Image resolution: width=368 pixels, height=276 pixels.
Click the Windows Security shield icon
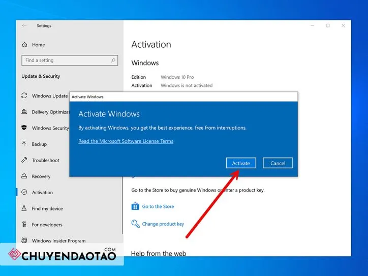(x=24, y=128)
